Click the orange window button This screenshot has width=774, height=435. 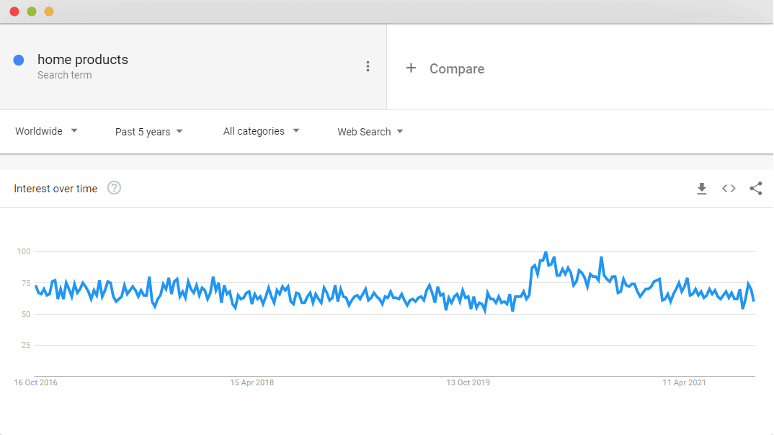pos(49,12)
